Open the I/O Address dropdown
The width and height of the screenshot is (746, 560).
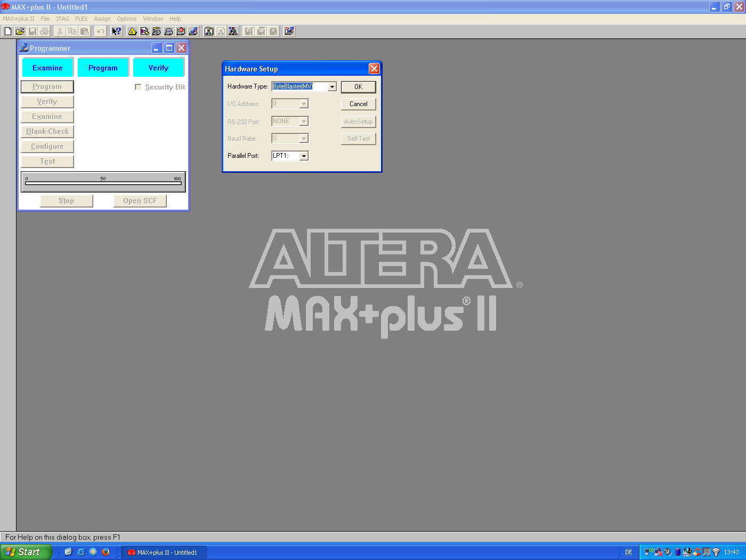coord(304,104)
